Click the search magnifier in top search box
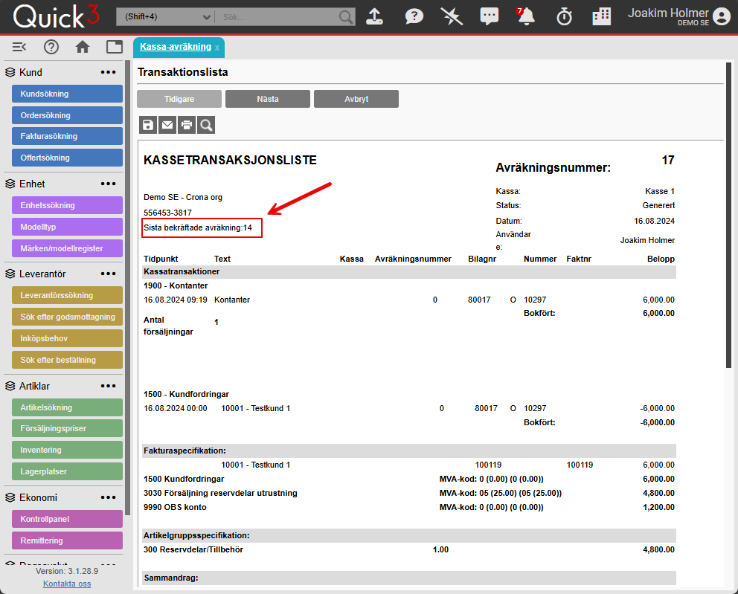The width and height of the screenshot is (738, 594). click(346, 17)
